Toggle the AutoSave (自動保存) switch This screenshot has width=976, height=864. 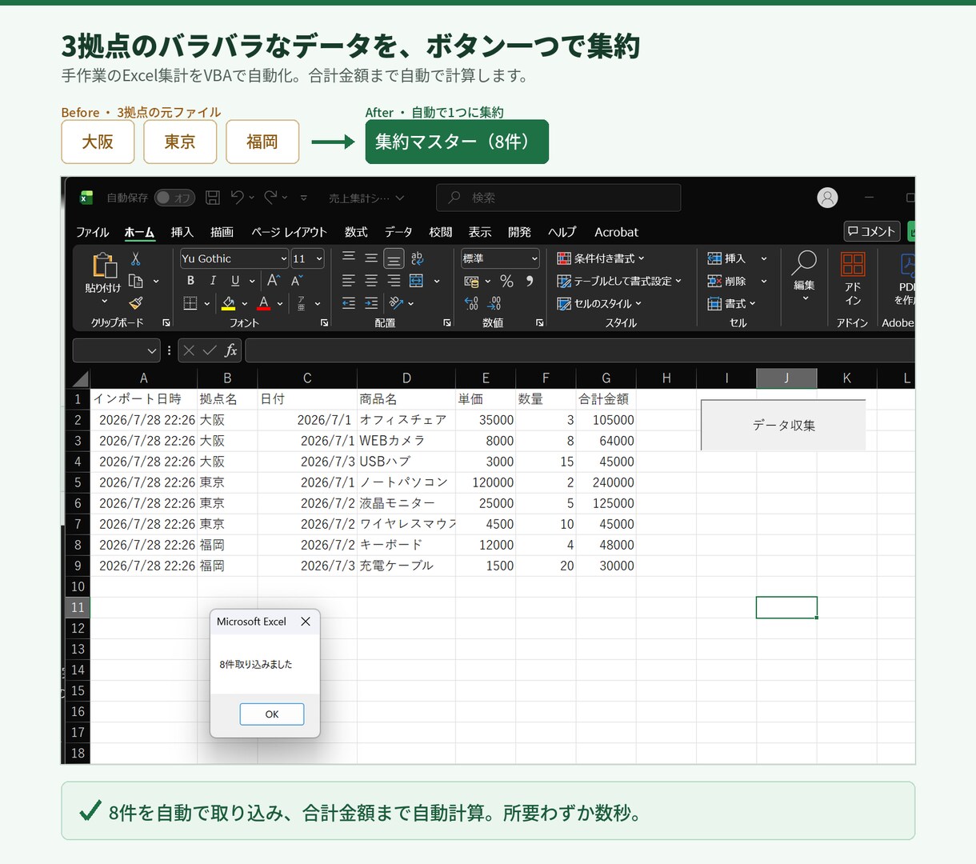pyautogui.click(x=174, y=197)
